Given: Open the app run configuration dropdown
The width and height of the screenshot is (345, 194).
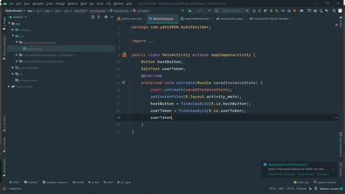Looking at the screenshot, I should pos(200,11).
